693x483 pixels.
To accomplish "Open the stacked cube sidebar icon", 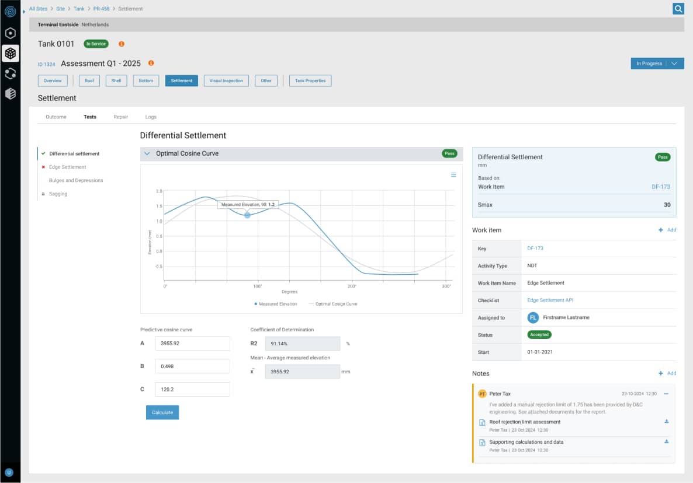I will 10,93.
